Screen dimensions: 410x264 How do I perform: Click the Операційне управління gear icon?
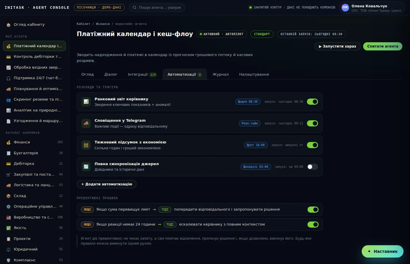point(8,207)
